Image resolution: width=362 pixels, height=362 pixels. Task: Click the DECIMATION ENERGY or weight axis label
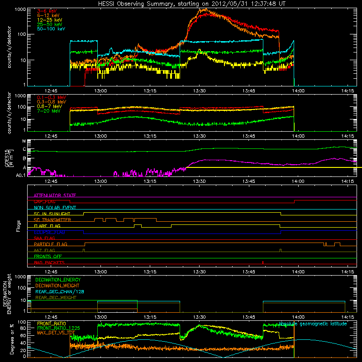click(7, 294)
